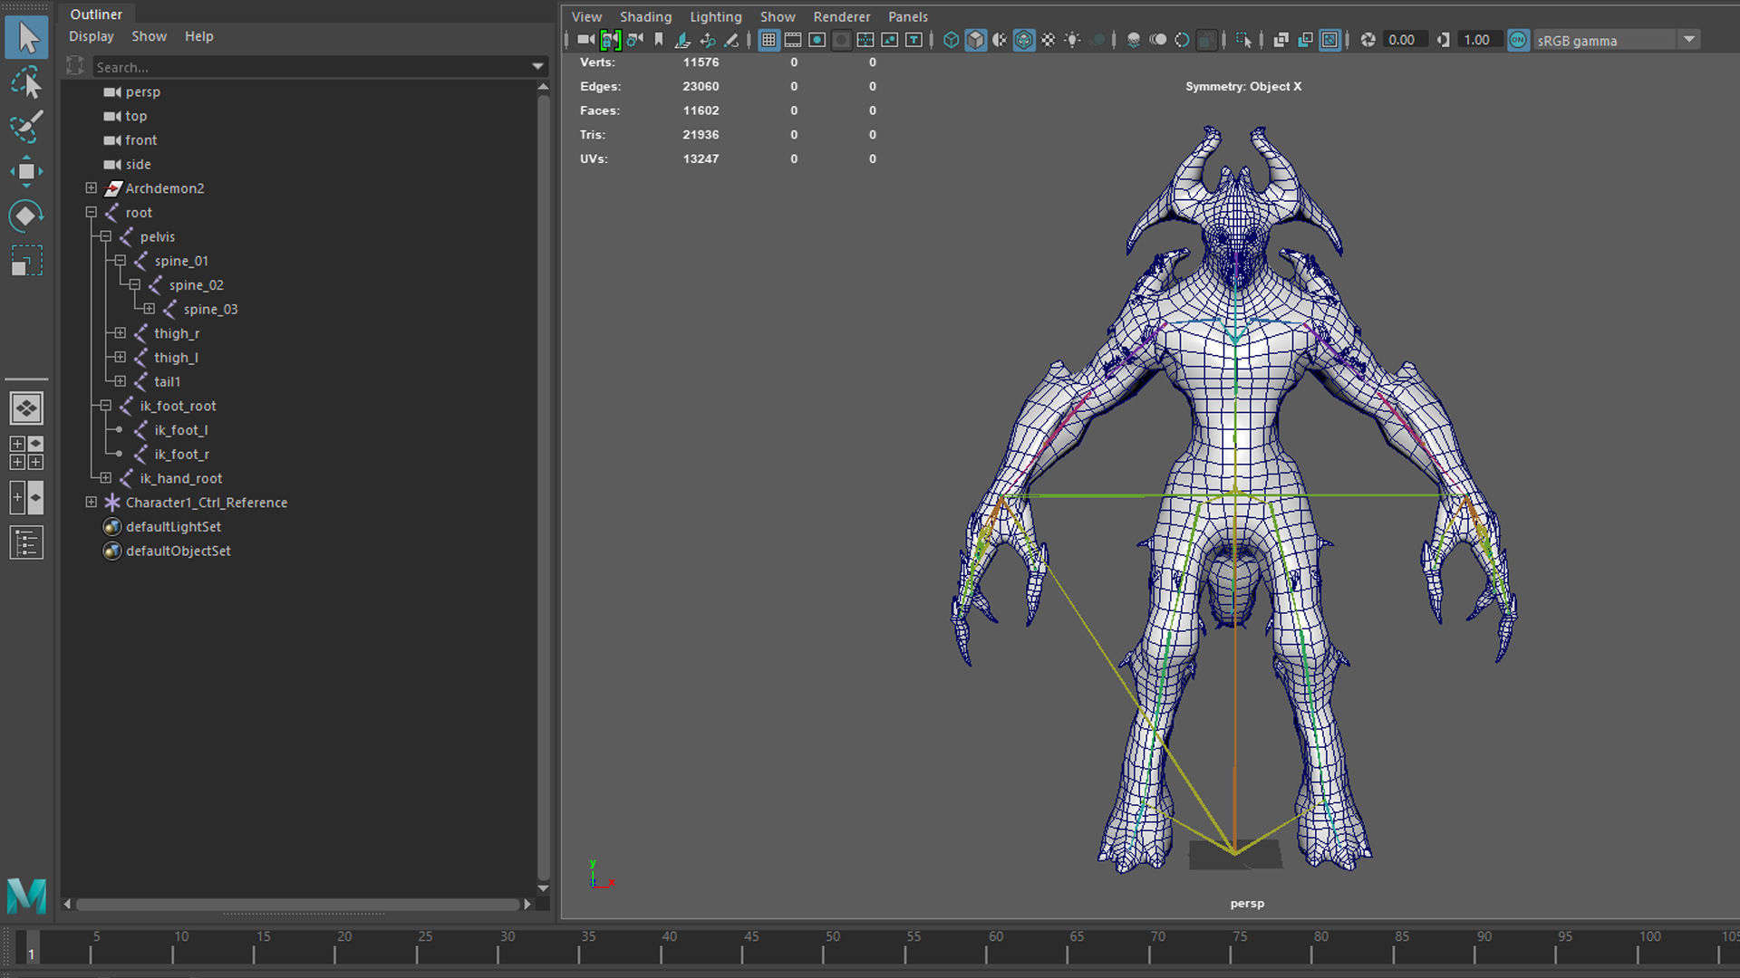Viewport: 1740px width, 978px height.
Task: Toggle Textured display checker icon
Action: (x=1048, y=40)
